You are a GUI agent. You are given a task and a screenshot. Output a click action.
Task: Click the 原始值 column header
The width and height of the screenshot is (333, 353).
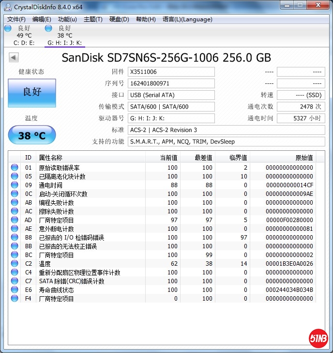[x=304, y=158]
